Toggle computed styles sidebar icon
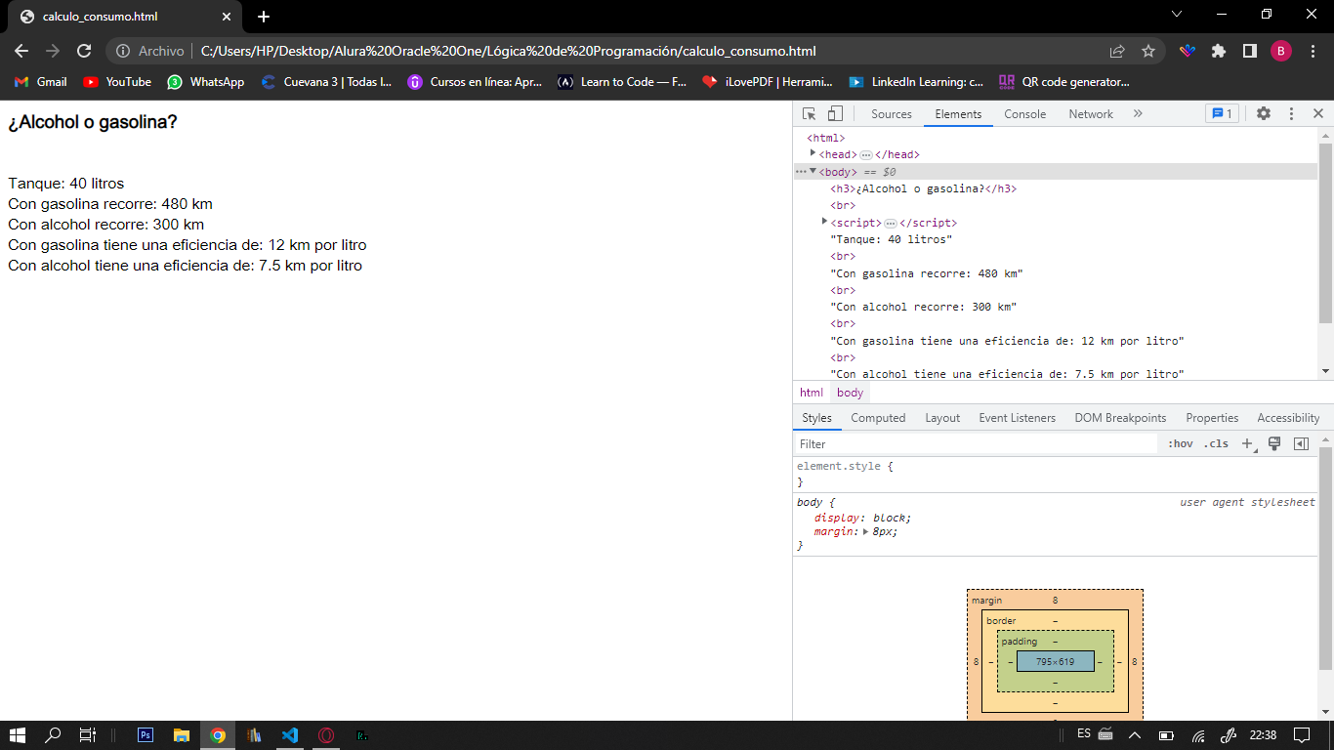The height and width of the screenshot is (750, 1334). pyautogui.click(x=1301, y=443)
